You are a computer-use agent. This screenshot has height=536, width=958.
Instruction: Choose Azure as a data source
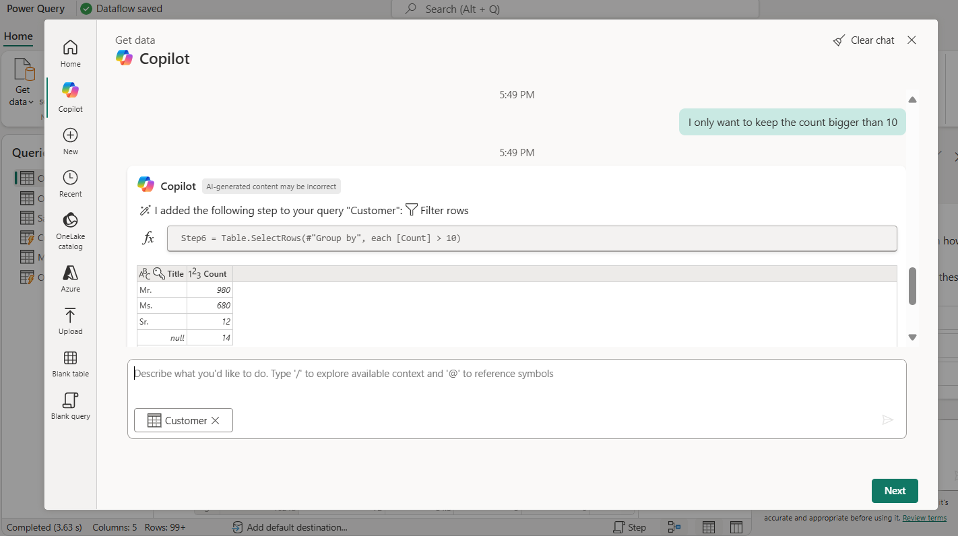point(70,276)
